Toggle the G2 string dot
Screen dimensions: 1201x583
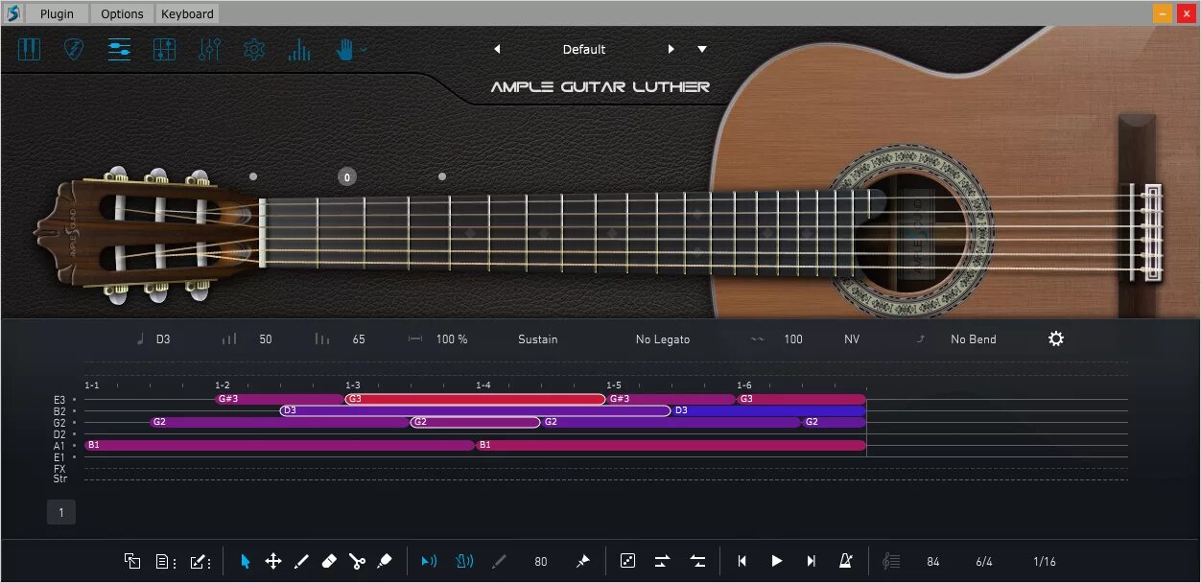tap(74, 423)
